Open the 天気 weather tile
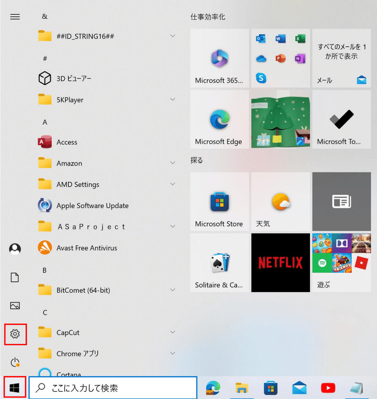This screenshot has height=399, width=377. (280, 202)
